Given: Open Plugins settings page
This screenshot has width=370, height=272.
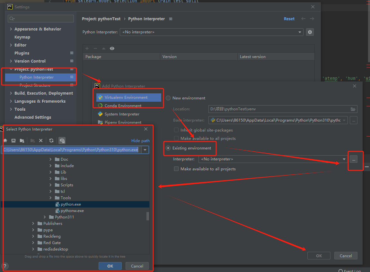Looking at the screenshot, I should coord(22,53).
